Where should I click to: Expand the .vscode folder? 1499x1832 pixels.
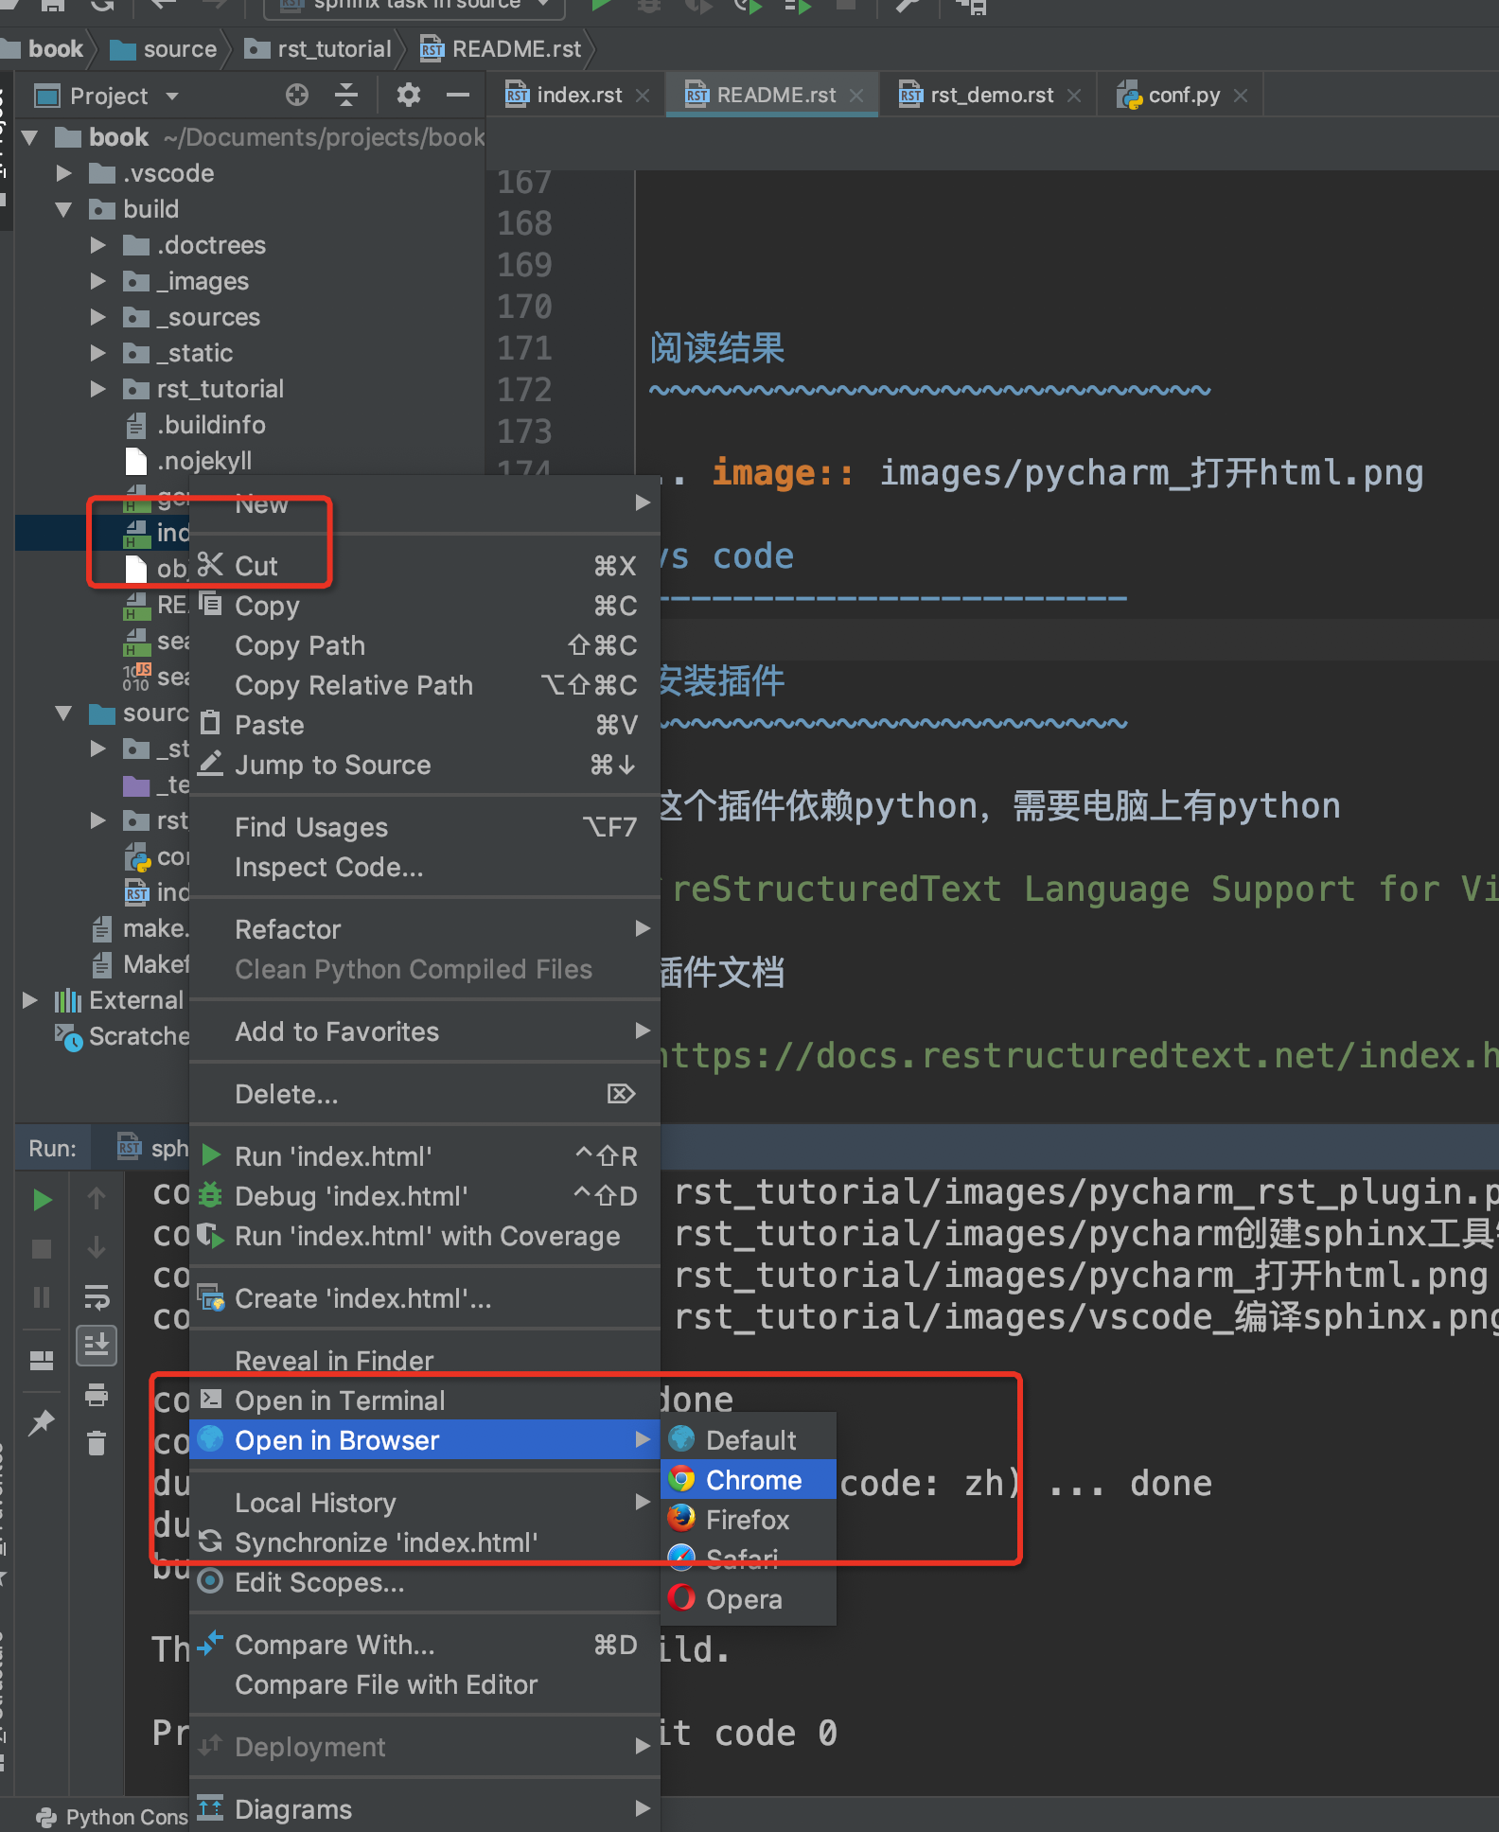click(64, 173)
